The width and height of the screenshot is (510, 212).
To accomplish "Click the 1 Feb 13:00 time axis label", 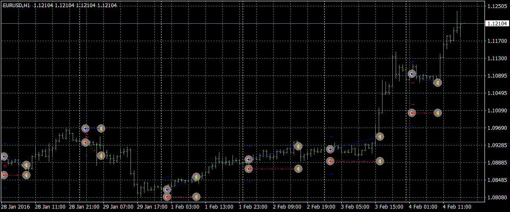I will (x=219, y=207).
